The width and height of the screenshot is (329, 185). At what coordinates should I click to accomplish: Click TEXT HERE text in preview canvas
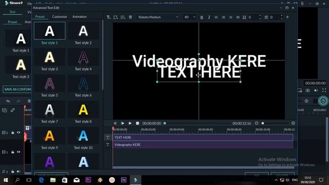[x=199, y=72]
